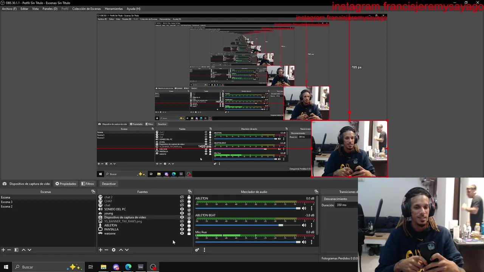Hide the young text source

coord(182,213)
